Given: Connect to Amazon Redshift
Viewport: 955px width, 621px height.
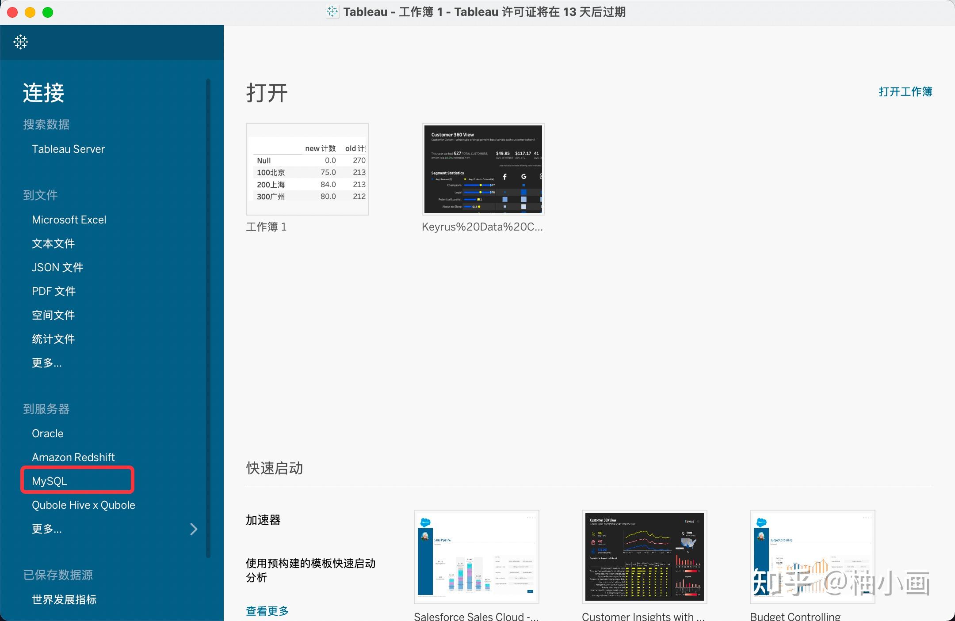Looking at the screenshot, I should tap(73, 457).
